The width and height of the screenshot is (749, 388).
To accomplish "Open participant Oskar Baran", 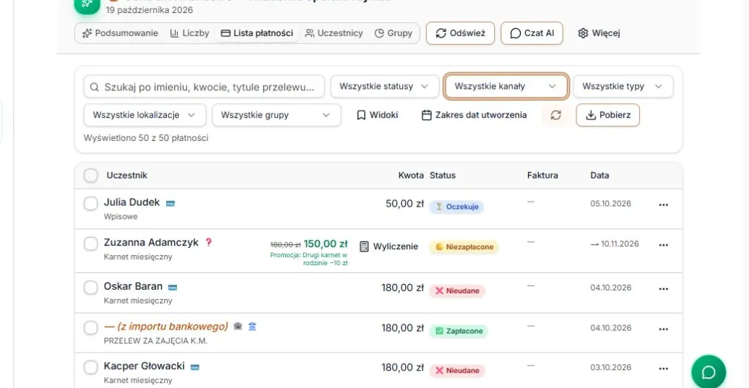I will point(134,286).
